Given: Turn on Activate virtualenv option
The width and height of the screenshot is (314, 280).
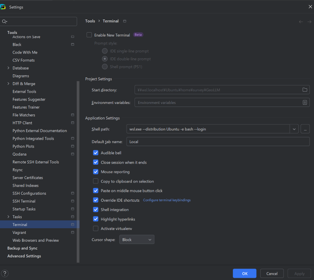Looking at the screenshot, I should (96, 228).
